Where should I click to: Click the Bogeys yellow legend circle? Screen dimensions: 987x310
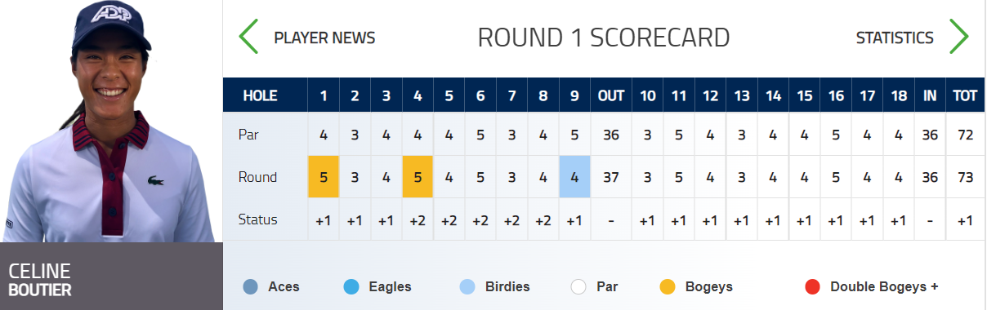668,287
